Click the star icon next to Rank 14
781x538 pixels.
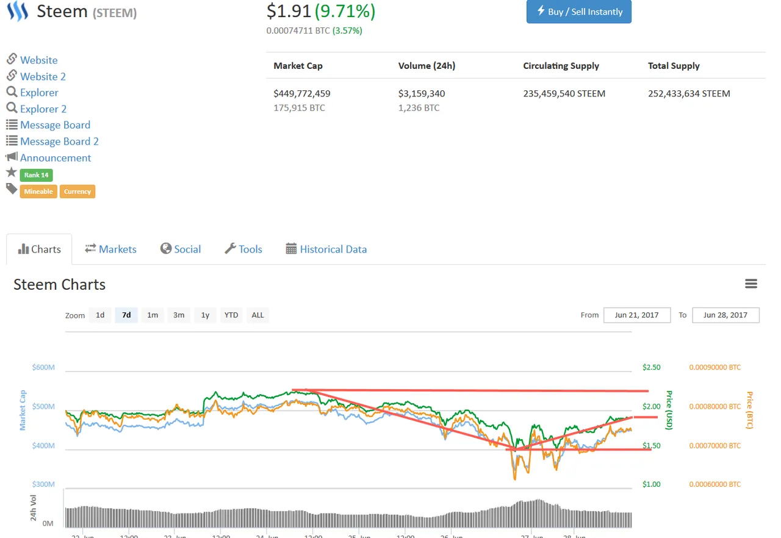pos(12,173)
